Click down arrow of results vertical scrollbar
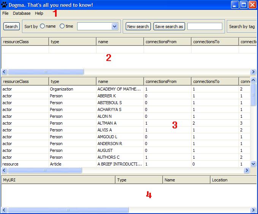The image size is (258, 214). [253, 164]
